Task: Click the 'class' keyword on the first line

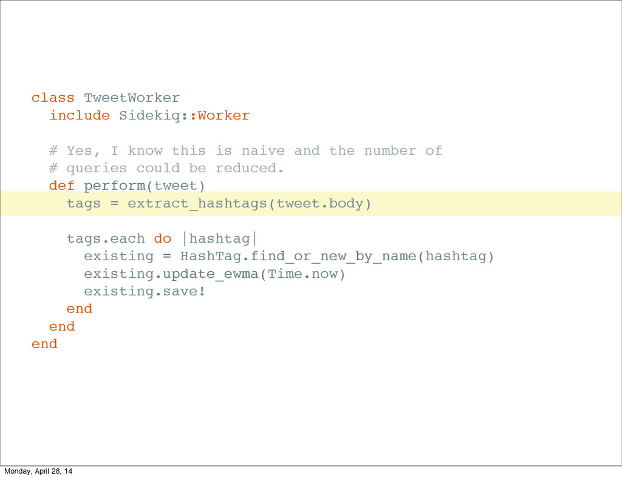Action: (53, 98)
